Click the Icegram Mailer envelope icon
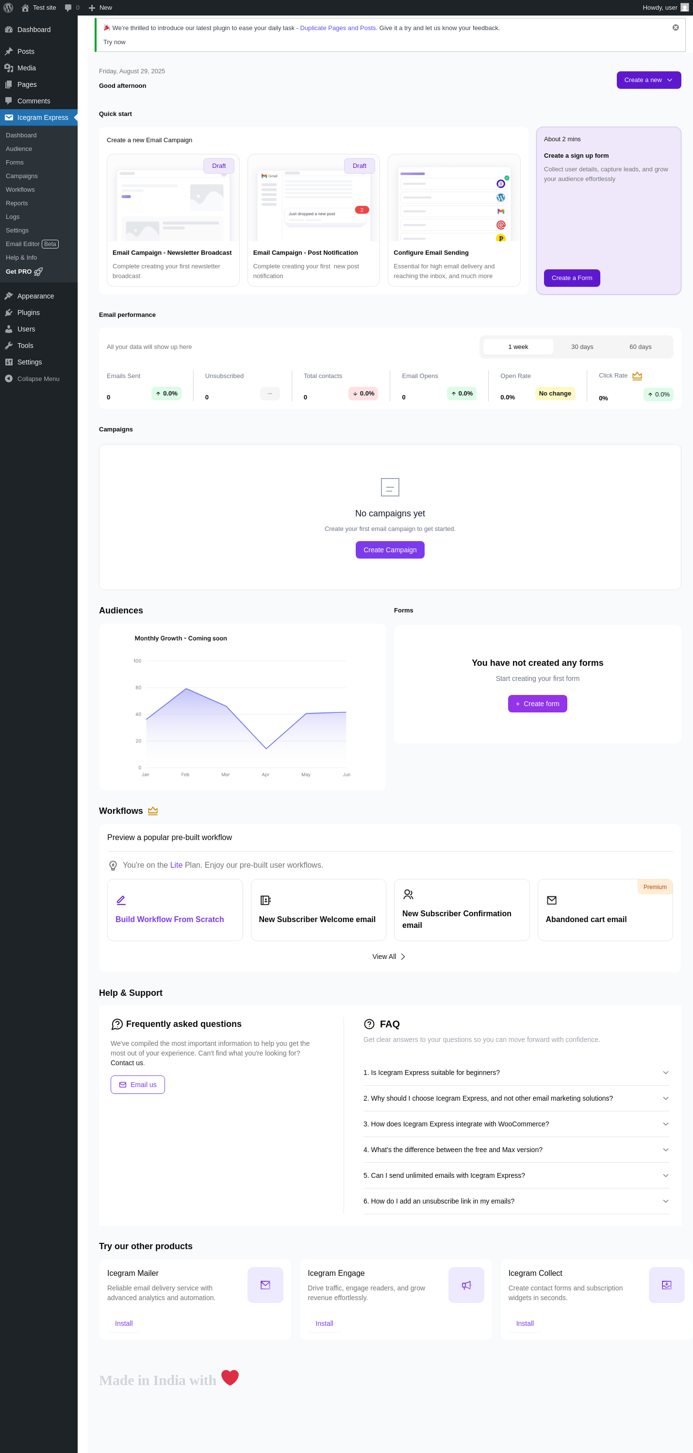The height and width of the screenshot is (1453, 693). 265,1285
